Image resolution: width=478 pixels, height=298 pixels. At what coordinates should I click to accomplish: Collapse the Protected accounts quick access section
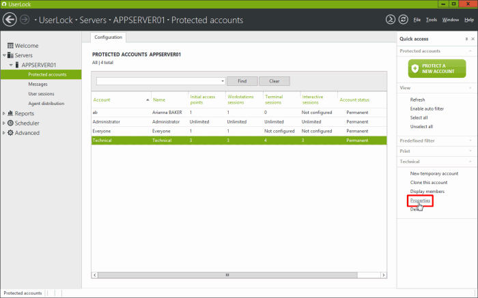coord(470,51)
